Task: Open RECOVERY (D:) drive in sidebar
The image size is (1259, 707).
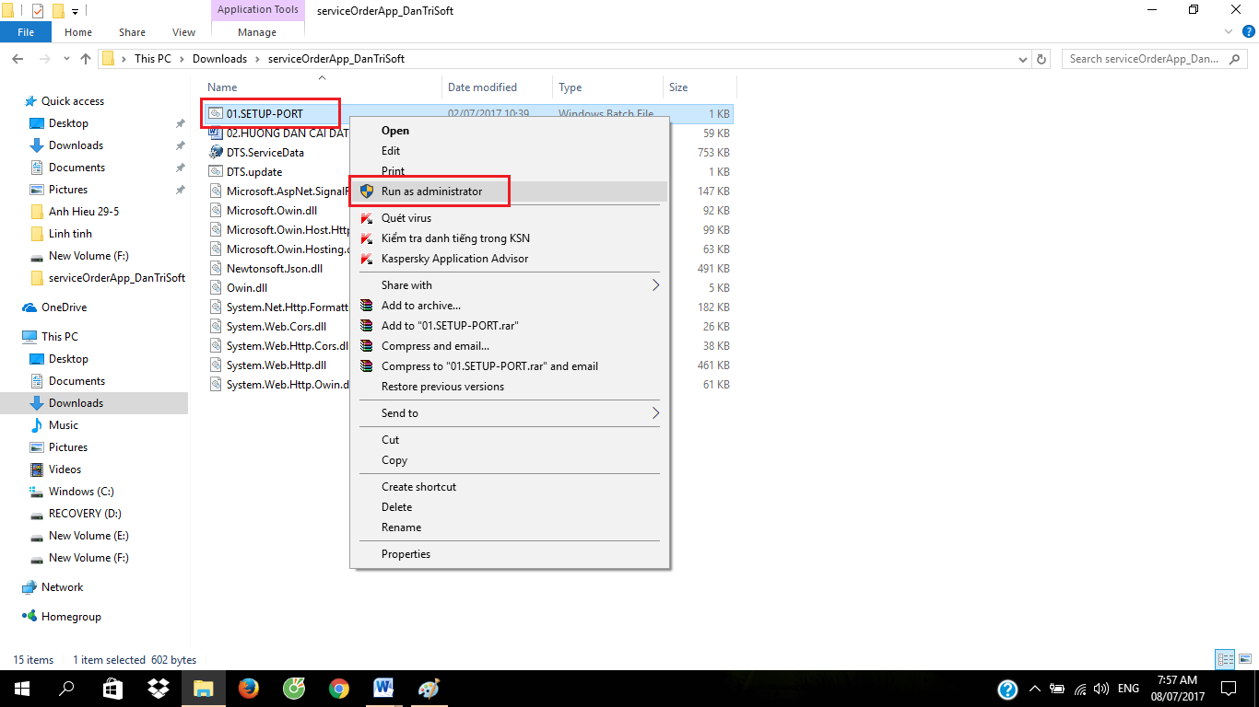Action: tap(85, 514)
